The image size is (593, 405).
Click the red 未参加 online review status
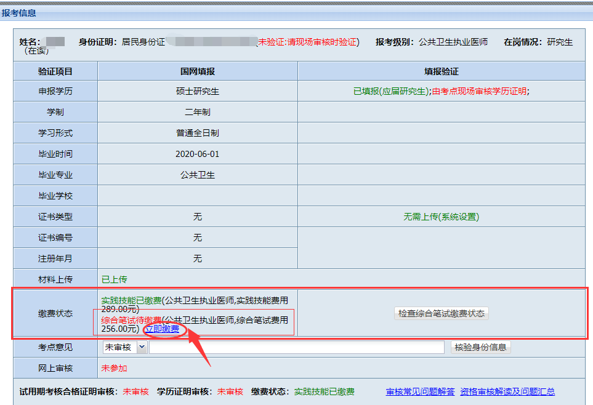pos(114,368)
